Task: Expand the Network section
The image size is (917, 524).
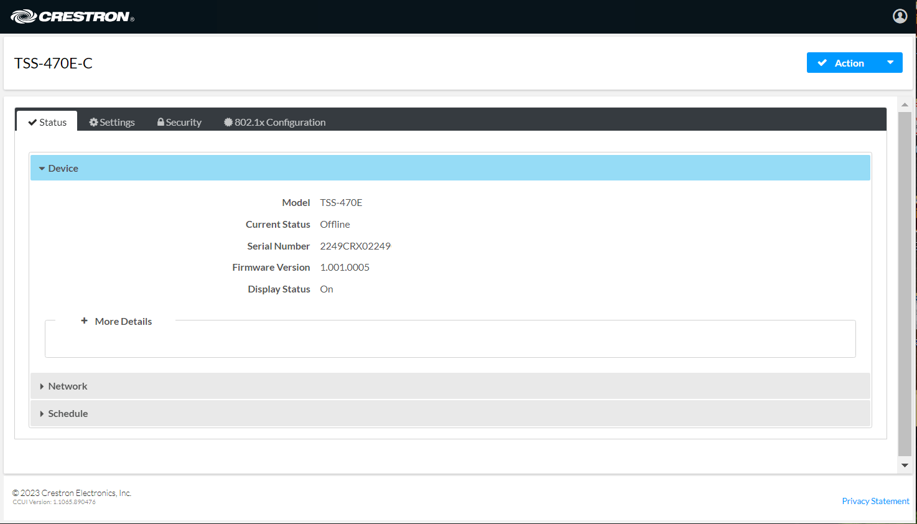Action: point(450,386)
